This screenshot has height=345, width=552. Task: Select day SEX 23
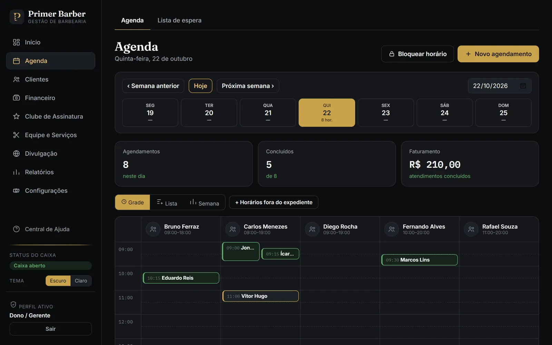pos(386,113)
